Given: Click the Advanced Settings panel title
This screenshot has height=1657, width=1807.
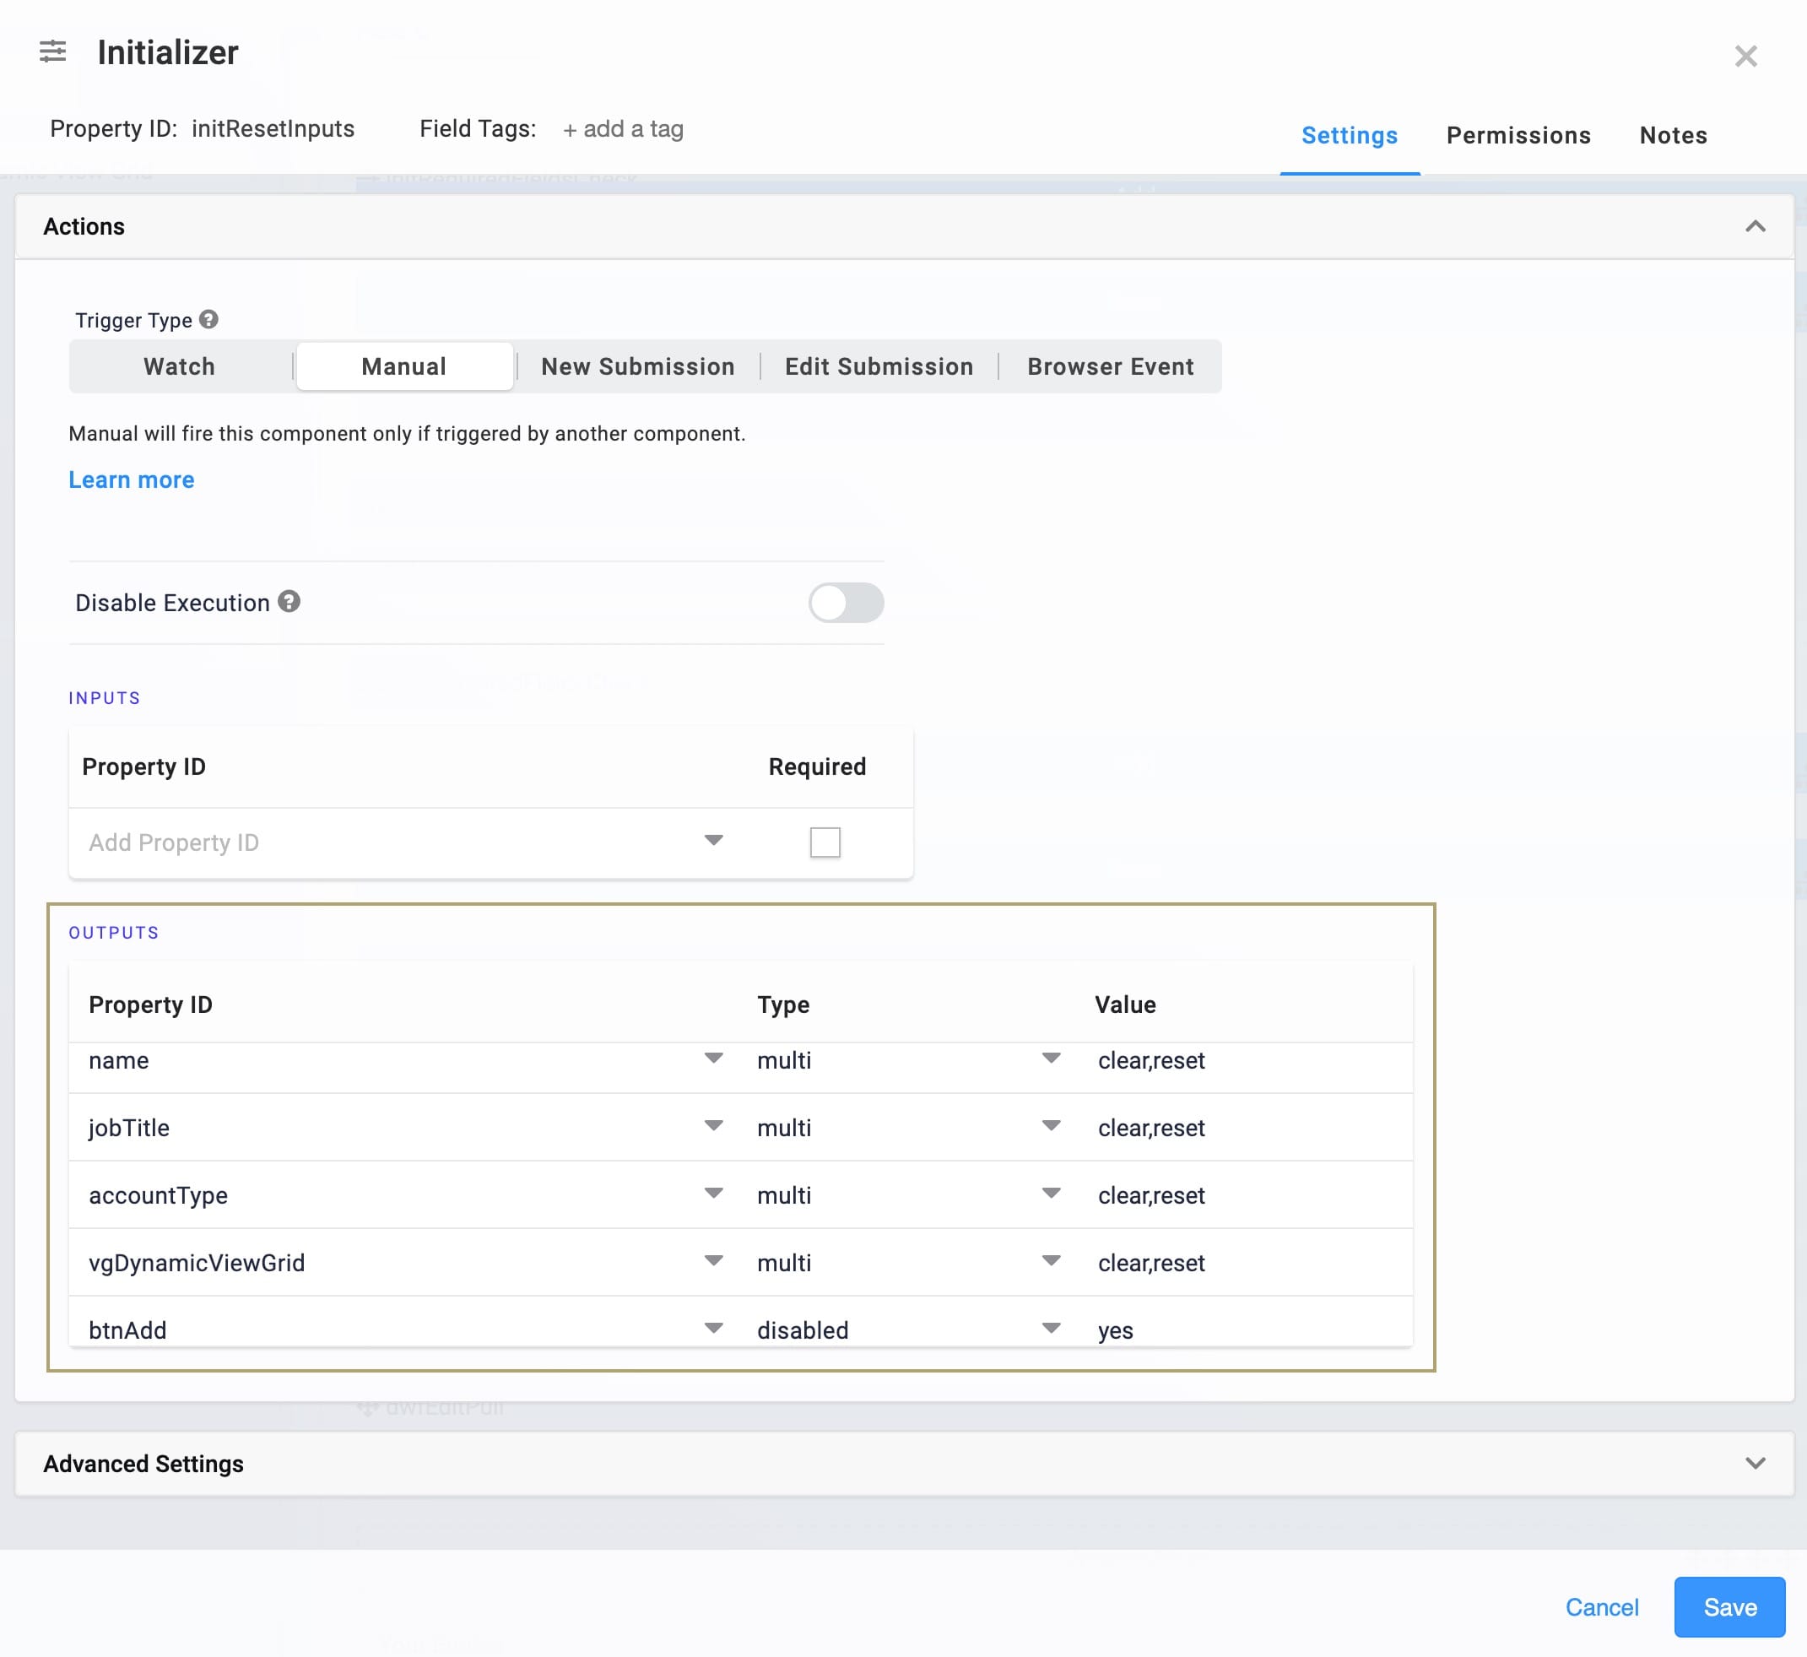Looking at the screenshot, I should [x=143, y=1464].
